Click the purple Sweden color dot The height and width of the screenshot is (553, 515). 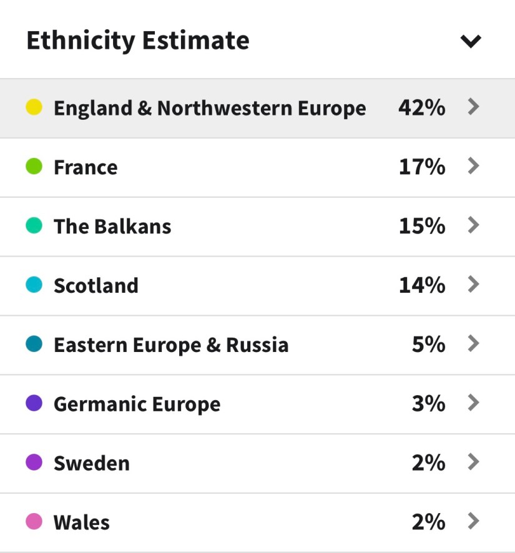click(34, 462)
